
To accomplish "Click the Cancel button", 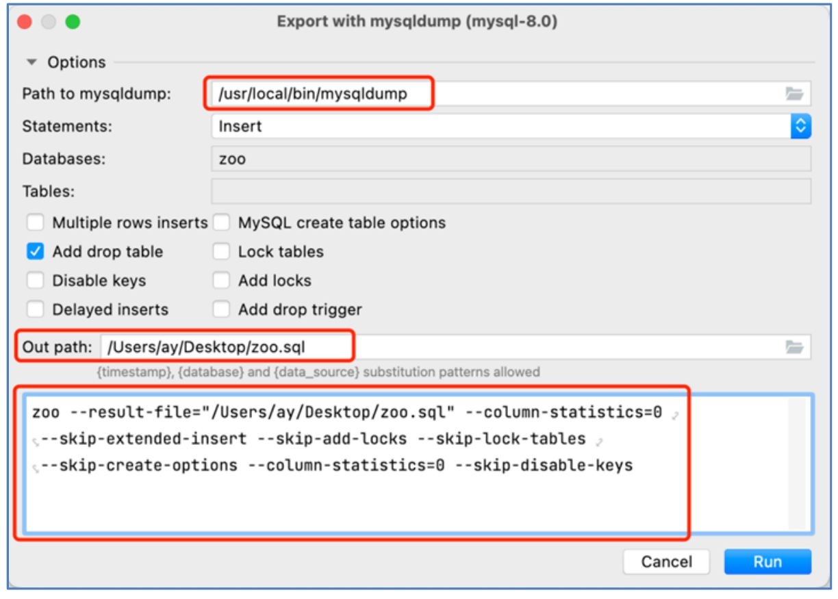I will click(x=666, y=561).
